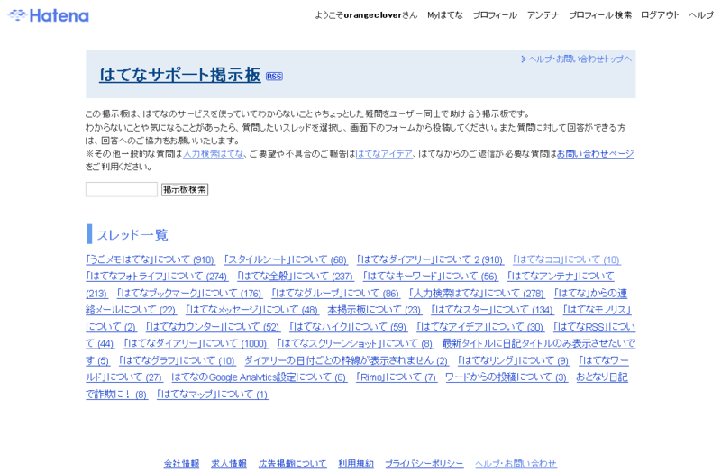
Task: Open thread 「はてなRSS」について
Action: (594, 327)
